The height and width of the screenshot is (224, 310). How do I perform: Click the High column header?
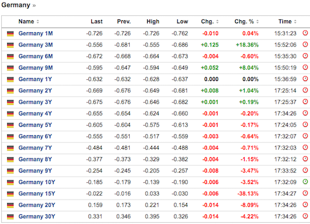(x=153, y=21)
